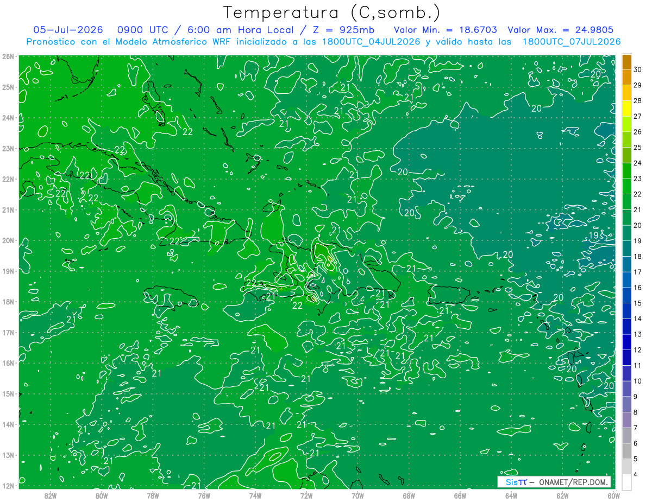Click the "14N" latitude axis label

[8, 424]
